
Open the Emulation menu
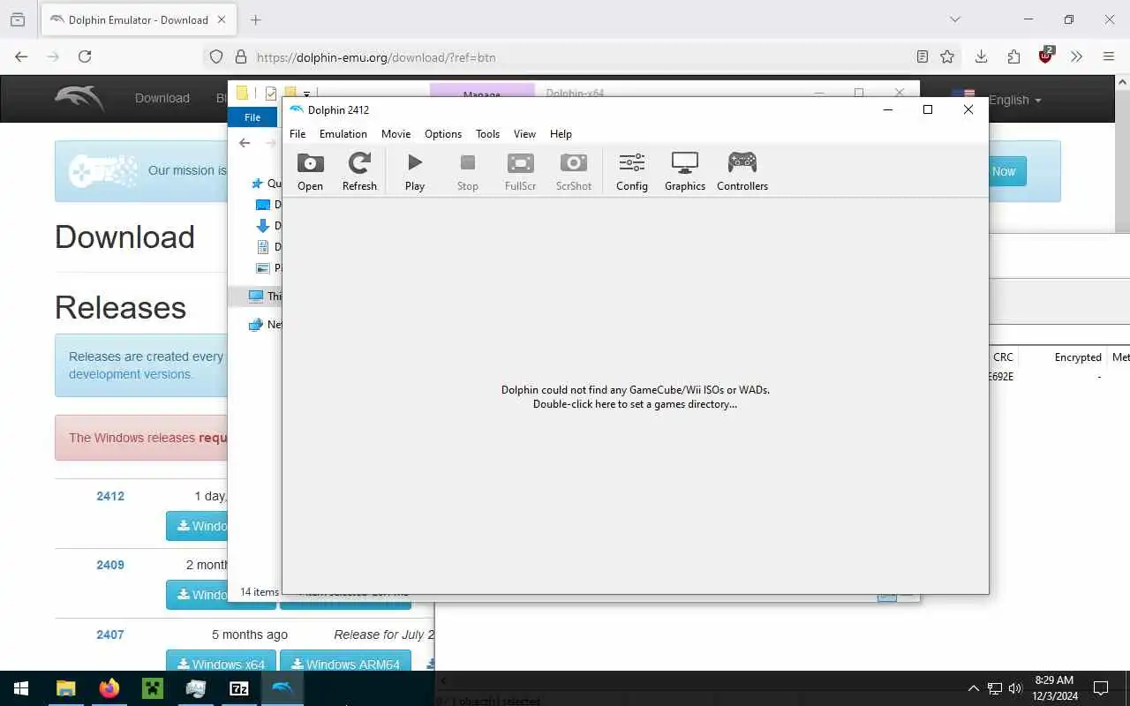[x=343, y=134]
